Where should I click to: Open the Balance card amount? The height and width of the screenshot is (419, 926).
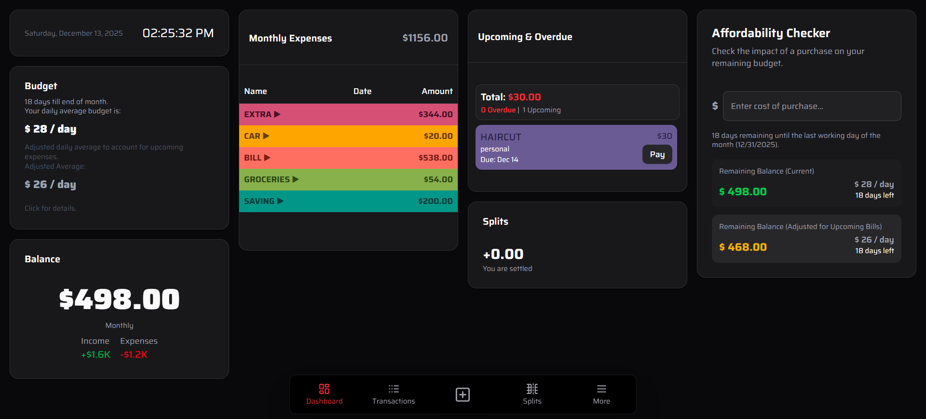coord(119,299)
